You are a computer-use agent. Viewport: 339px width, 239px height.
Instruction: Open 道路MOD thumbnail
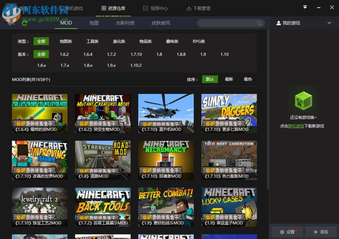pyautogui.click(x=103, y=160)
